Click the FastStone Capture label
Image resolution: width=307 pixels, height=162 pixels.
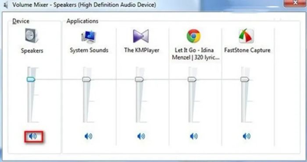[x=247, y=50]
